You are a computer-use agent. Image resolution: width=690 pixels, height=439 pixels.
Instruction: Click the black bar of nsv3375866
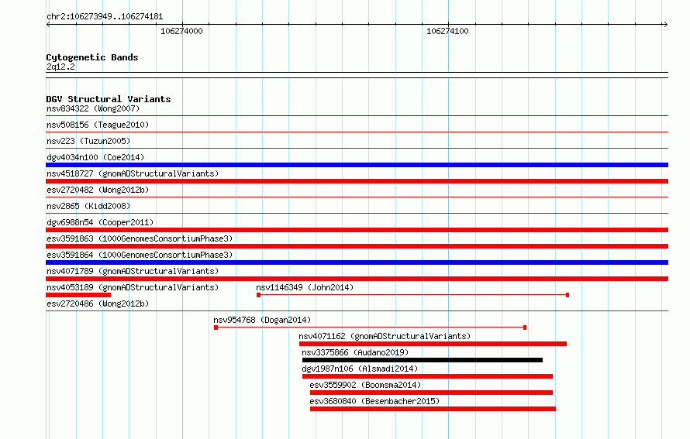(423, 360)
